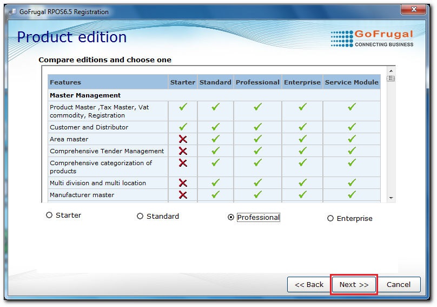Click the scroll up arrow of the table

tap(391, 70)
